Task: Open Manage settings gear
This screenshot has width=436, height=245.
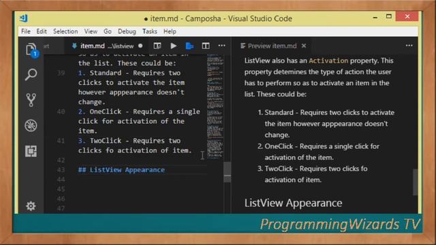Action: 31,206
